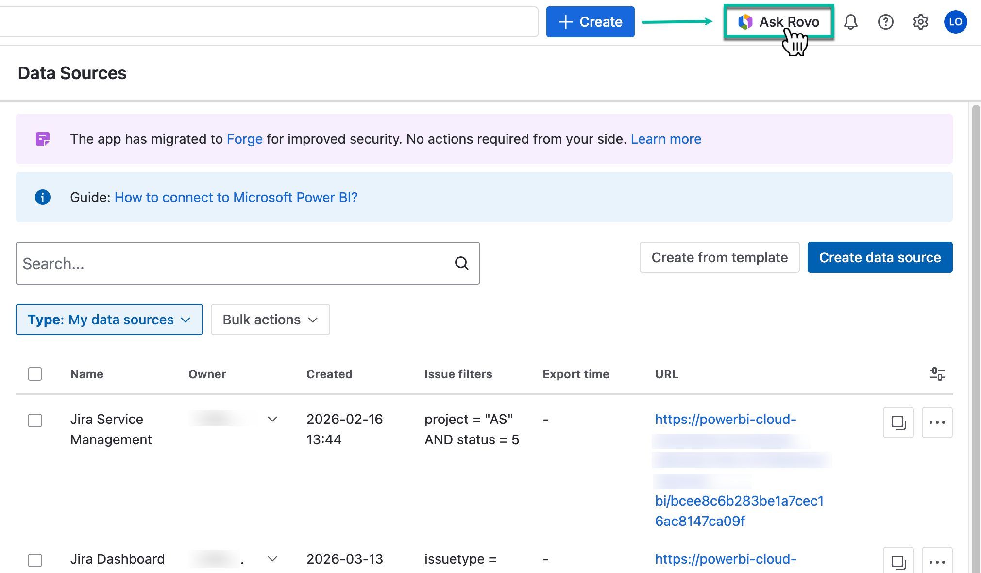
Task: Open Ask Rovo
Action: click(x=778, y=22)
